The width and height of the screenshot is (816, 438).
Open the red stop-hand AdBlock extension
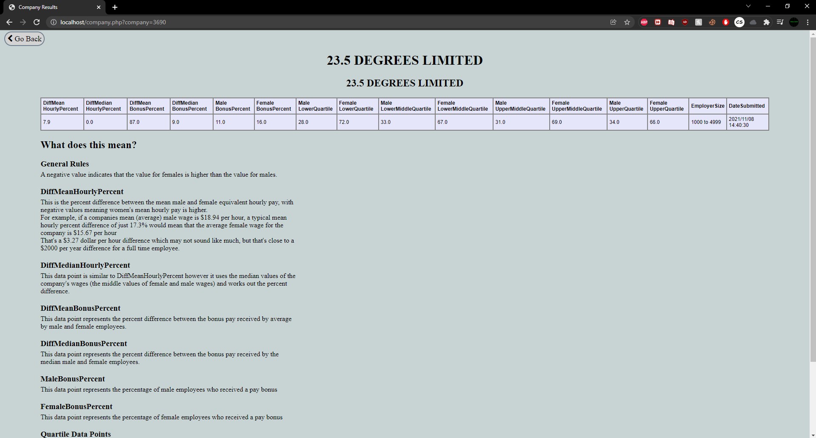(x=726, y=22)
